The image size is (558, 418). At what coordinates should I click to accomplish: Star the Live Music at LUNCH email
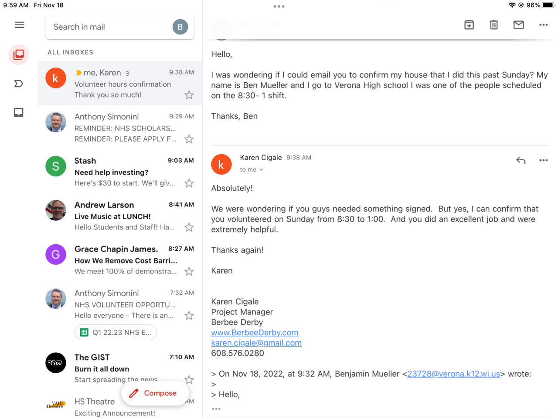point(189,227)
